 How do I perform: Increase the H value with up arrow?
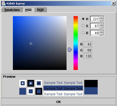(x=101, y=18)
